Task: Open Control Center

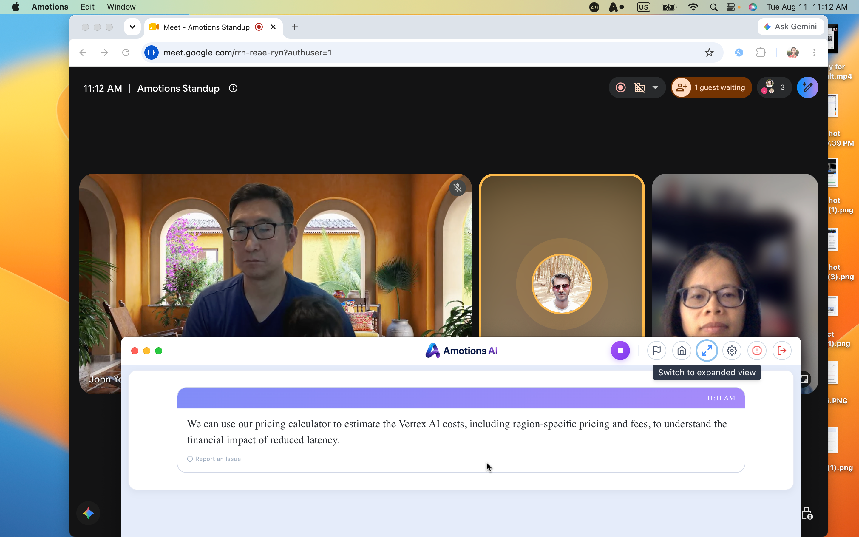Action: (x=730, y=7)
